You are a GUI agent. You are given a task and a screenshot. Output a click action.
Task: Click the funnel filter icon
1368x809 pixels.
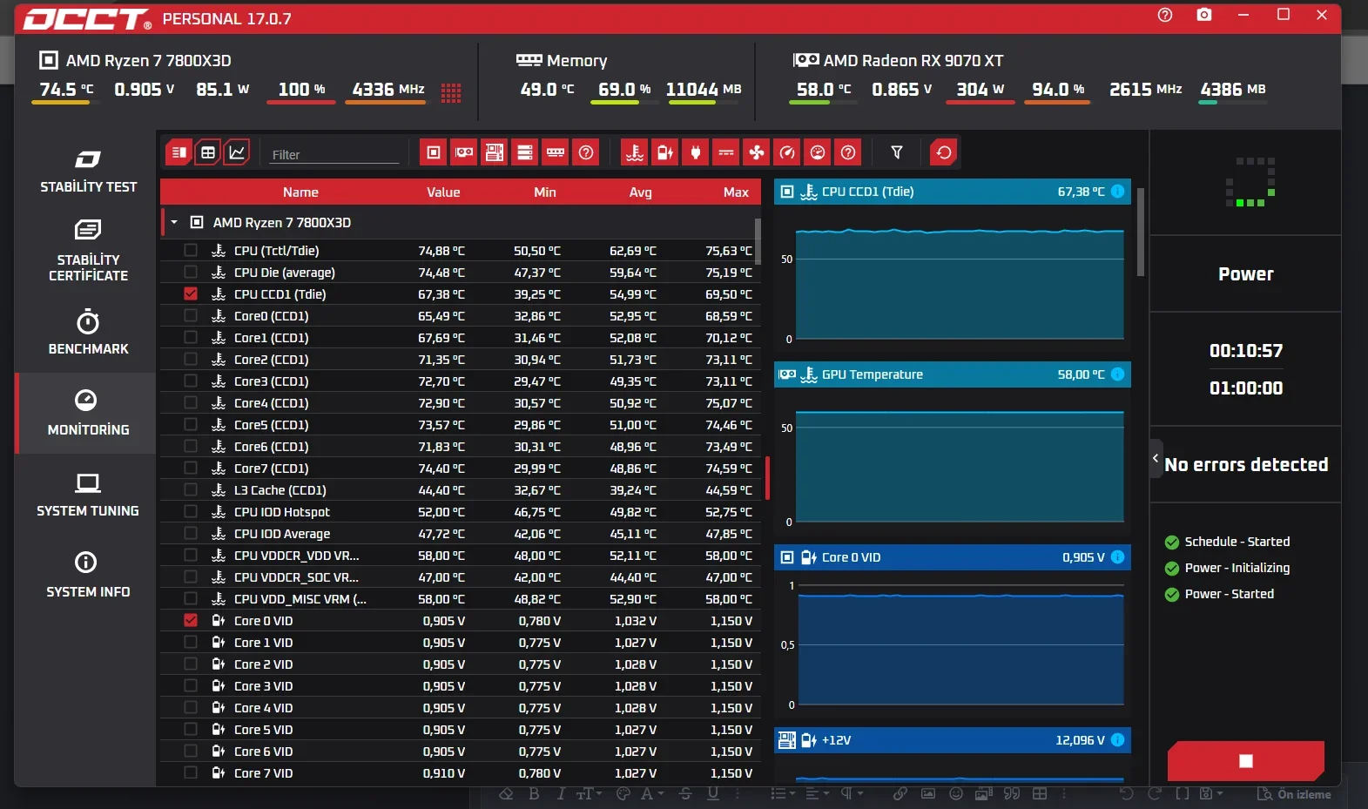897,152
